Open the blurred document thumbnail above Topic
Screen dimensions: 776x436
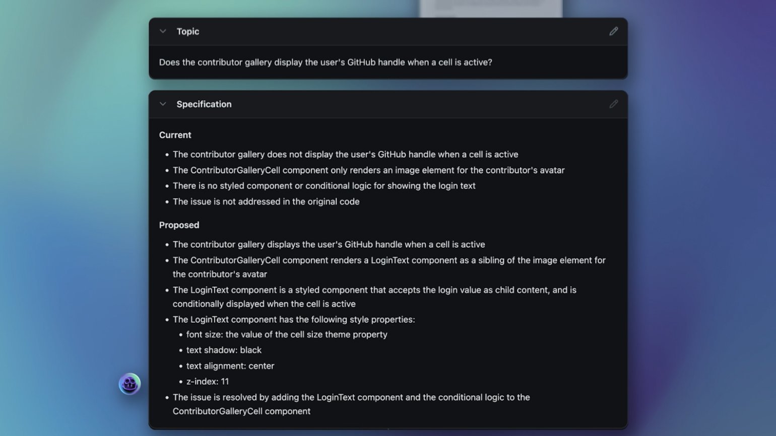(x=491, y=9)
